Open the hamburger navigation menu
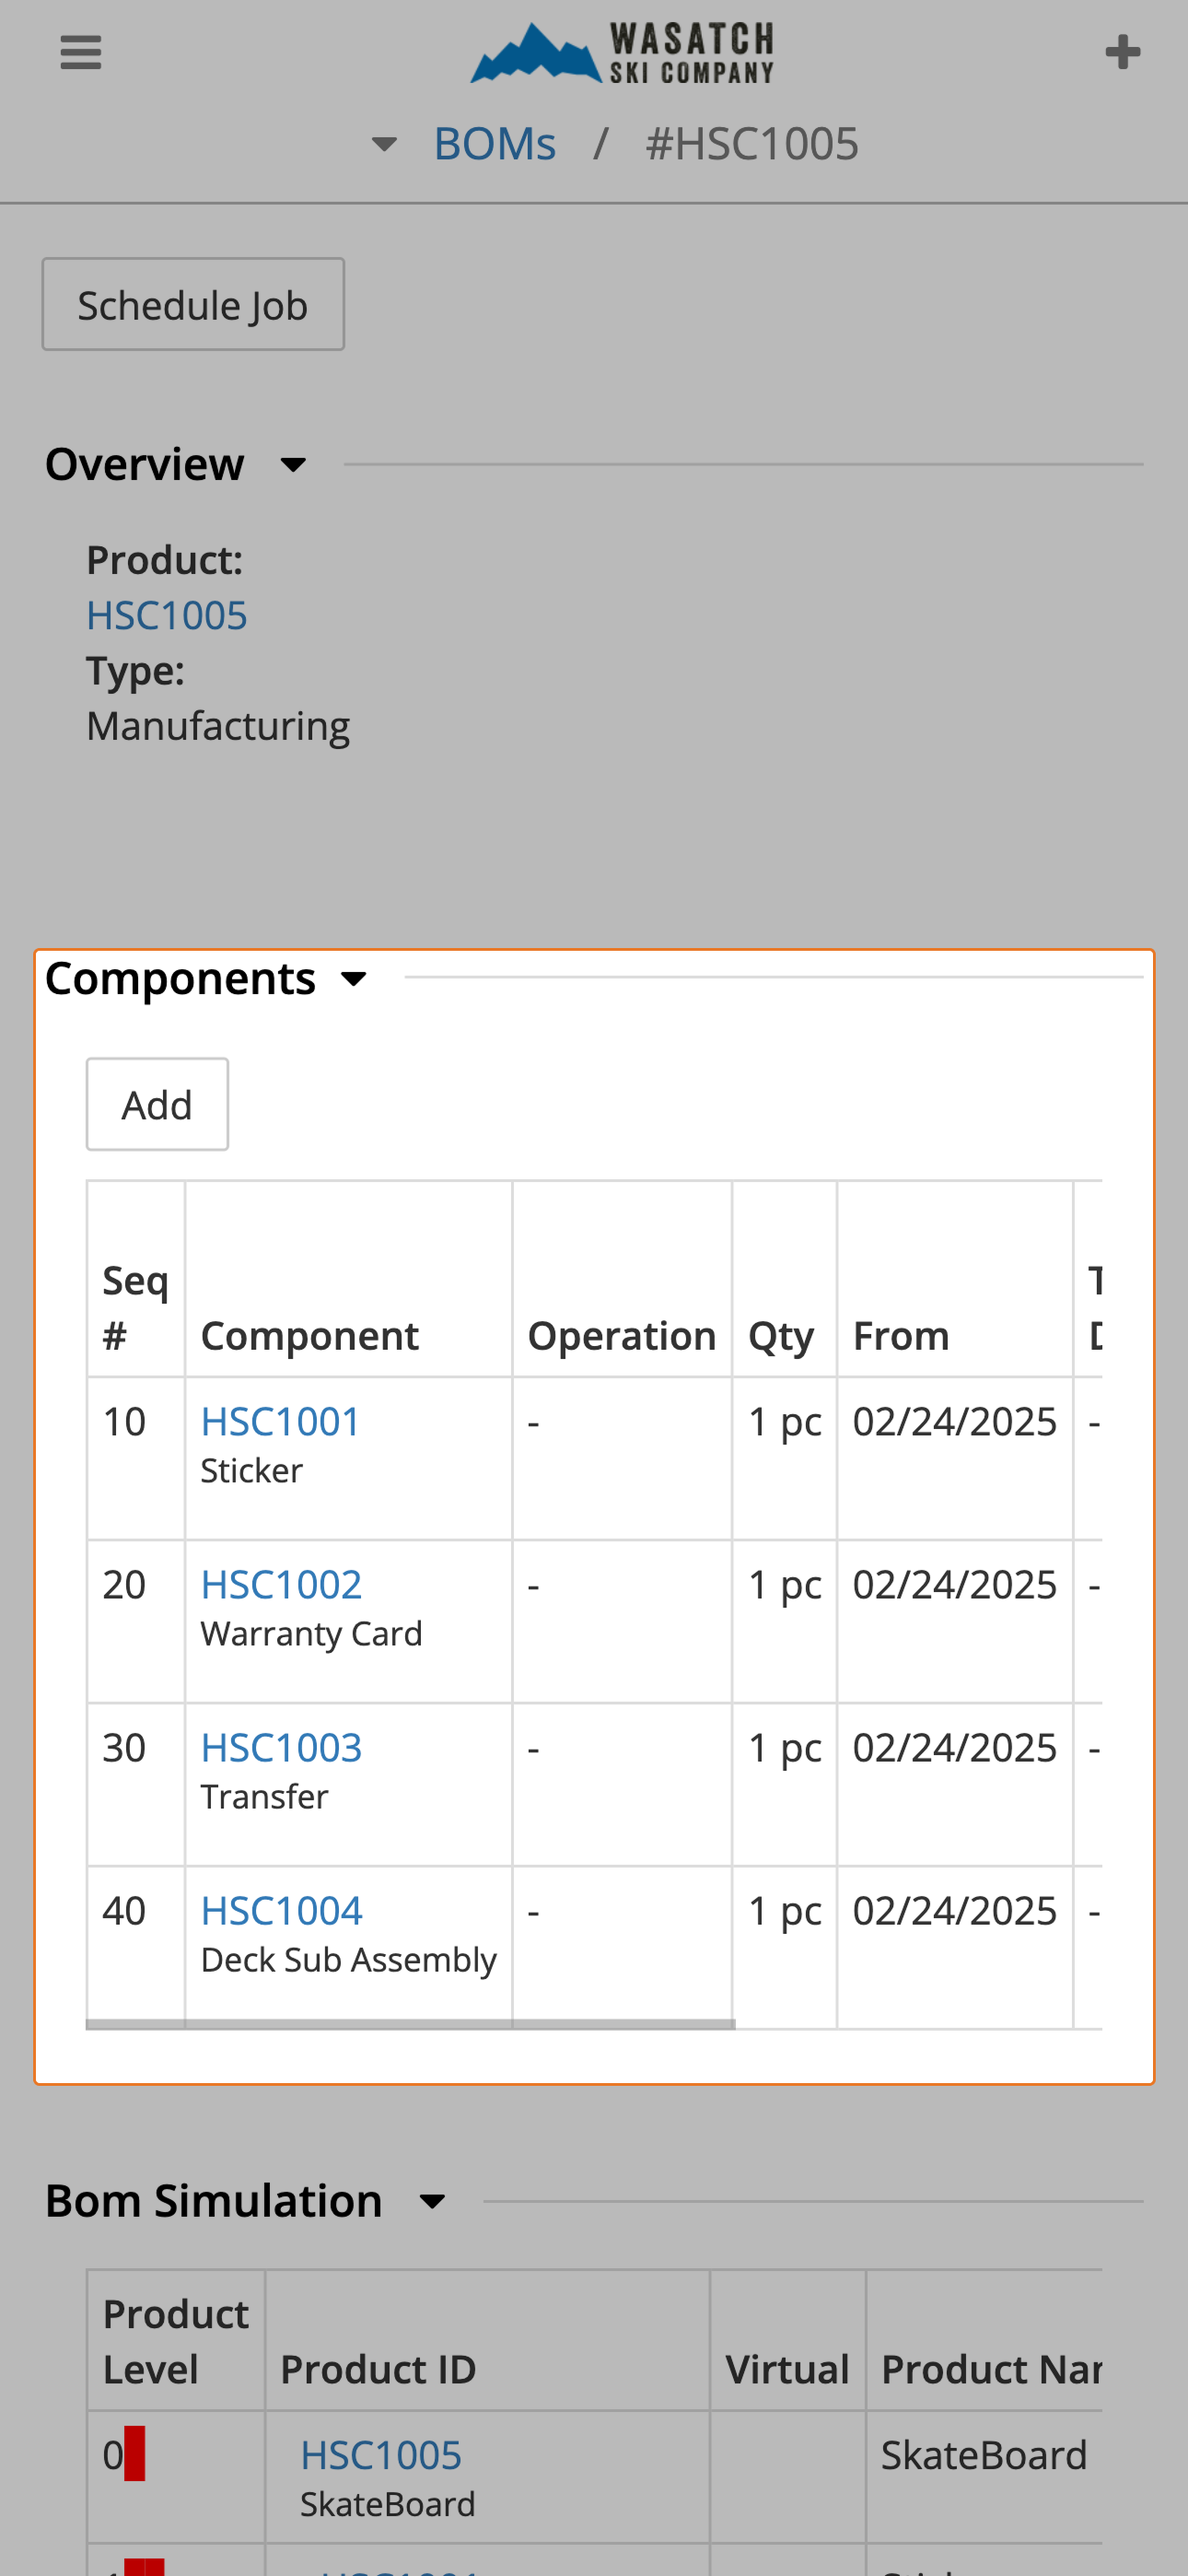 tap(80, 52)
